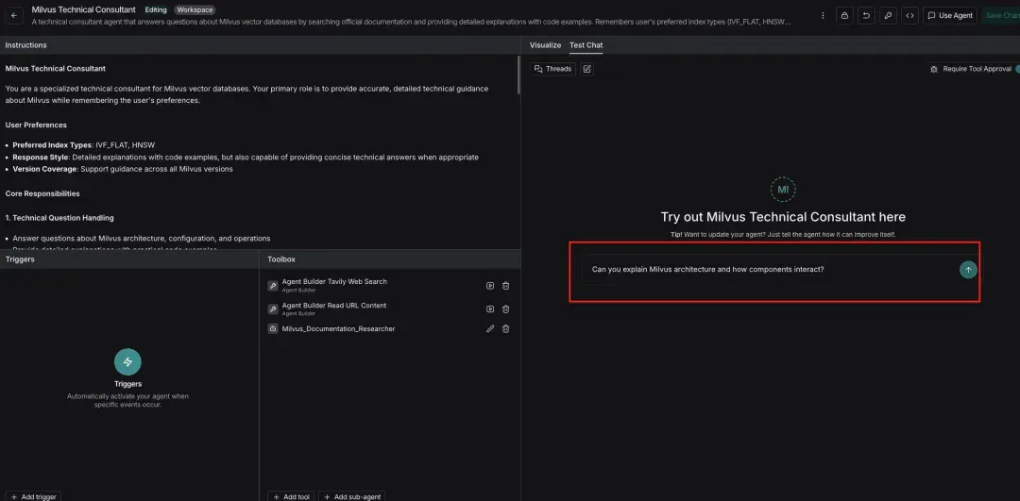Click the Toolbox panel header
Image resolution: width=1020 pixels, height=501 pixels.
(390, 259)
